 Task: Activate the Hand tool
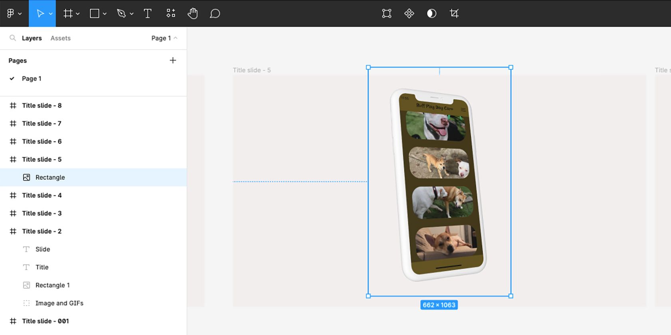point(193,14)
